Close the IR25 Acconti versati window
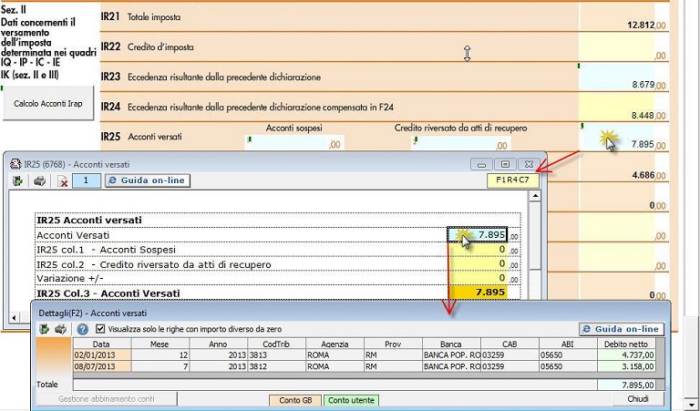The width and height of the screenshot is (700, 411). [x=529, y=164]
